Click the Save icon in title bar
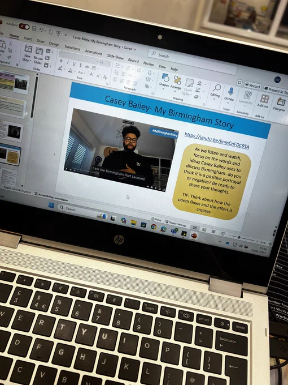 pos(34,28)
